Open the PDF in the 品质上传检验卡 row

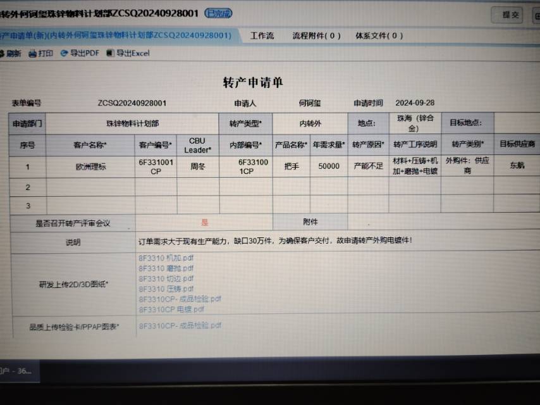coord(180,325)
